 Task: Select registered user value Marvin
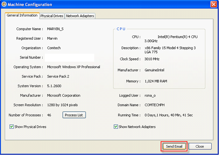click(x=52, y=38)
